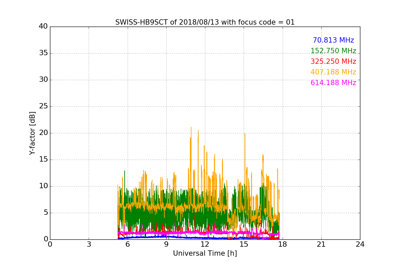Click the y-axis tick label 25
The height and width of the screenshot is (266, 400).
click(43, 106)
